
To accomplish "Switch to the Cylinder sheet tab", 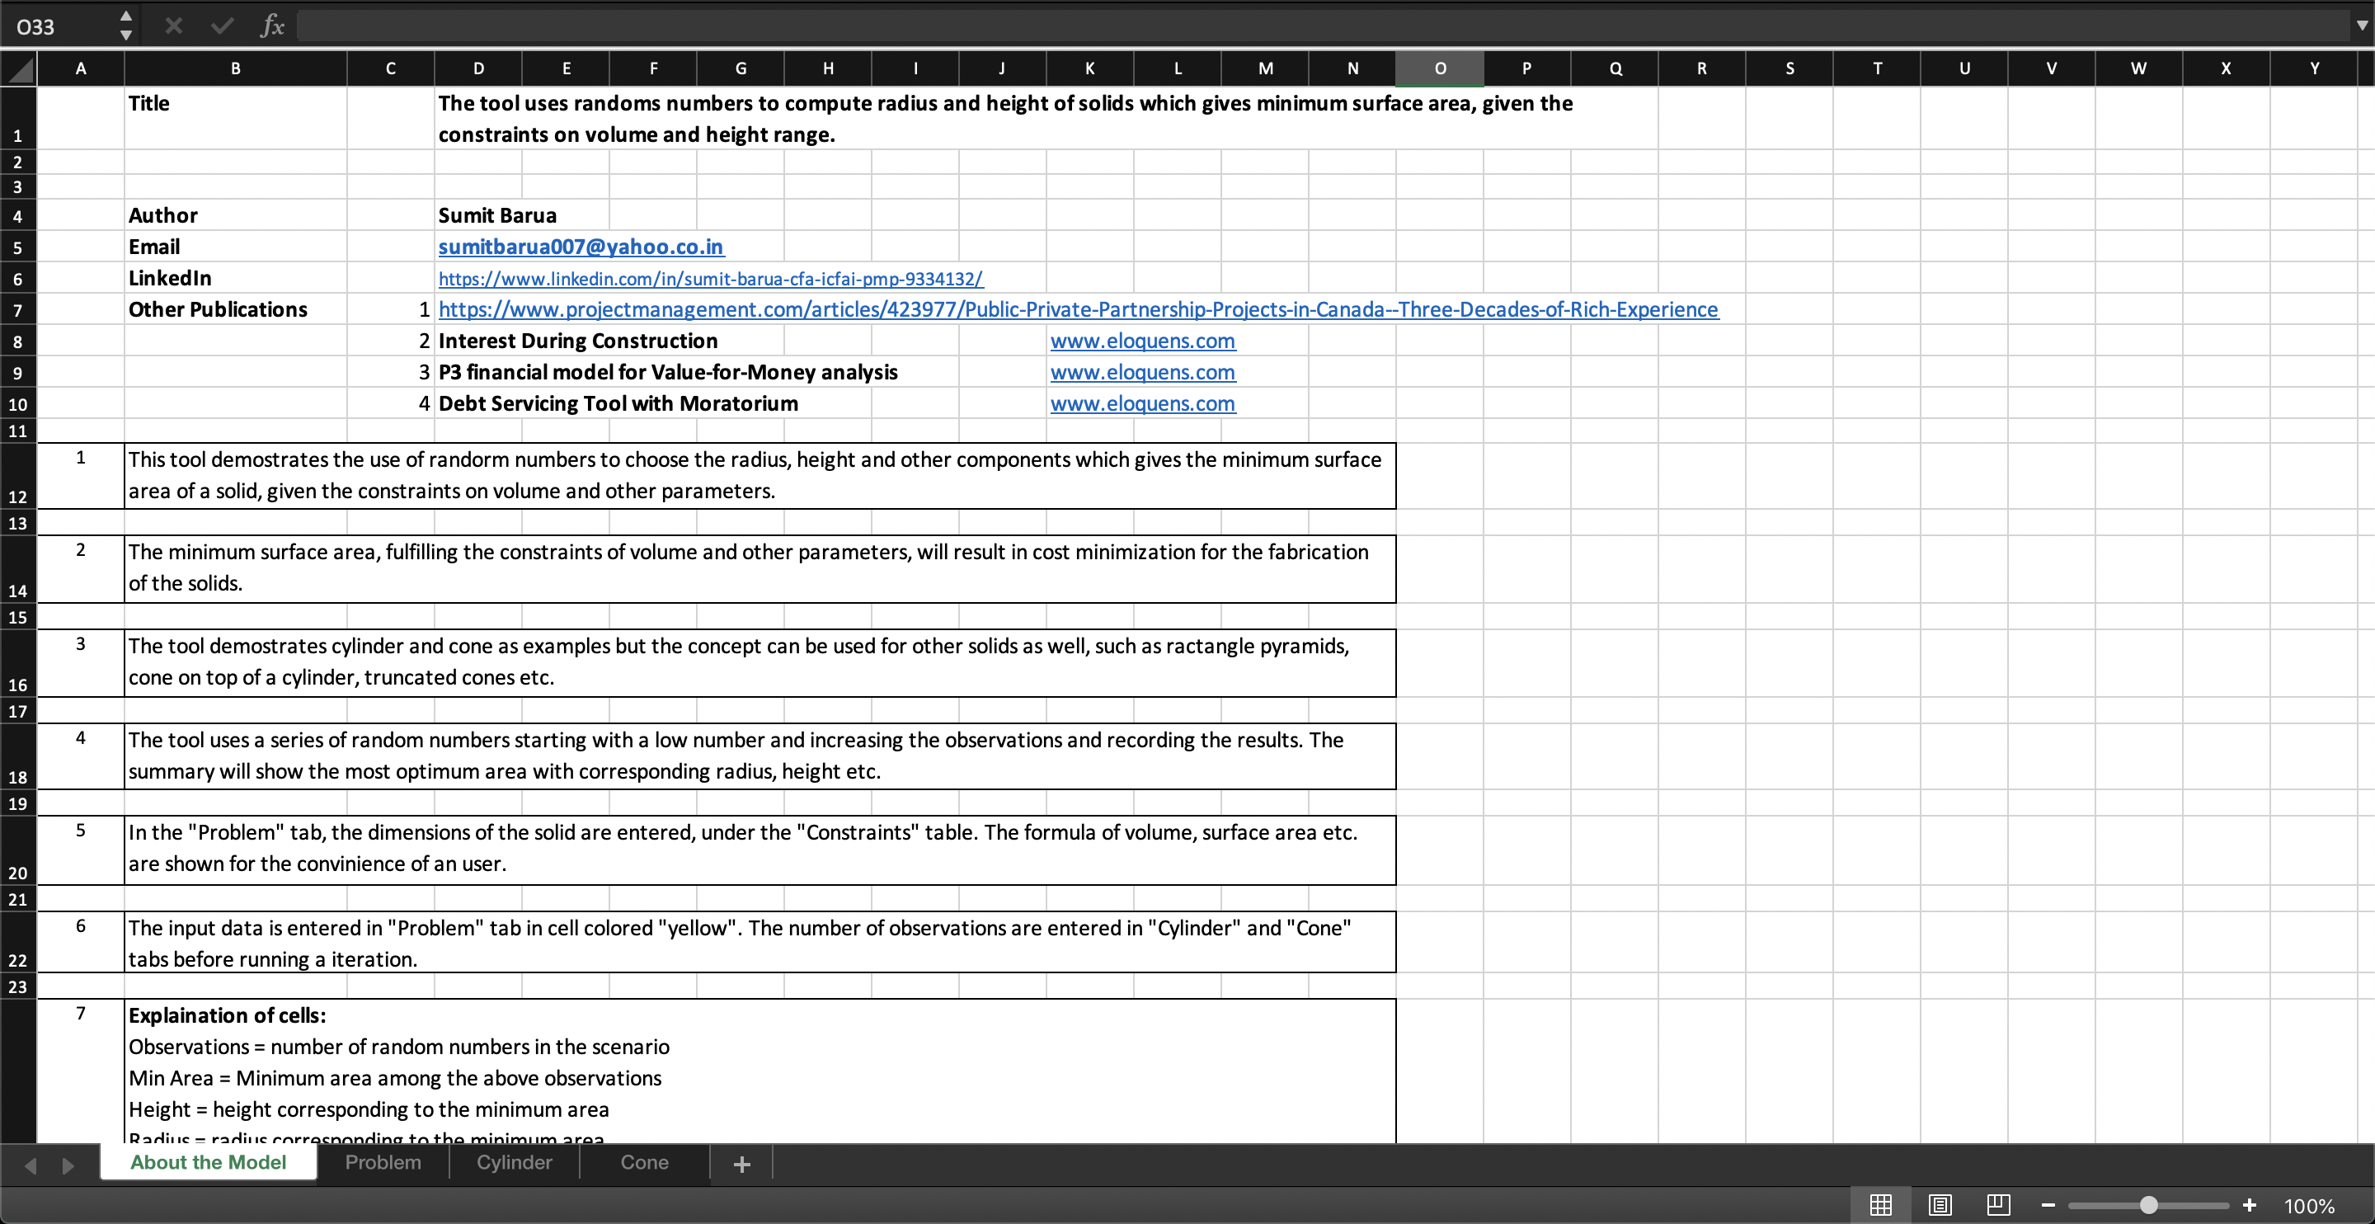I will click(514, 1162).
